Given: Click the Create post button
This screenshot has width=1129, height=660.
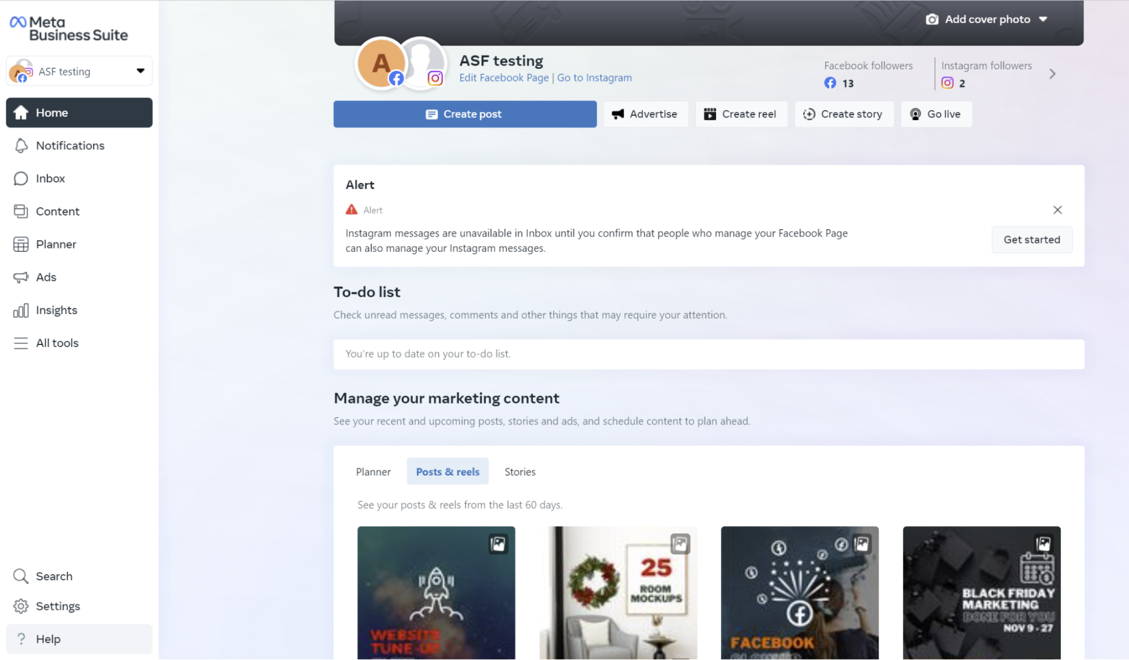Looking at the screenshot, I should tap(465, 114).
